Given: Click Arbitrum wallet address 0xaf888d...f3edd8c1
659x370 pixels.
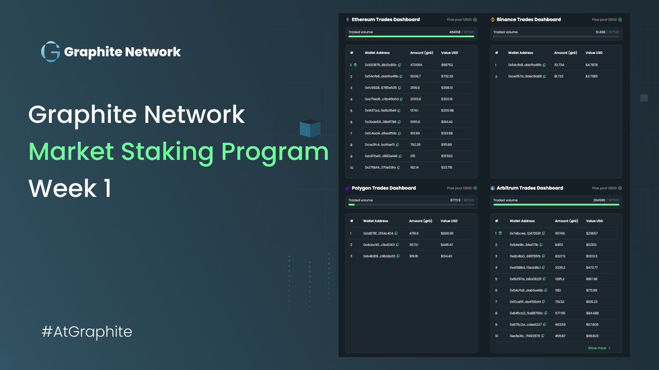Looking at the screenshot, I should click(526, 267).
